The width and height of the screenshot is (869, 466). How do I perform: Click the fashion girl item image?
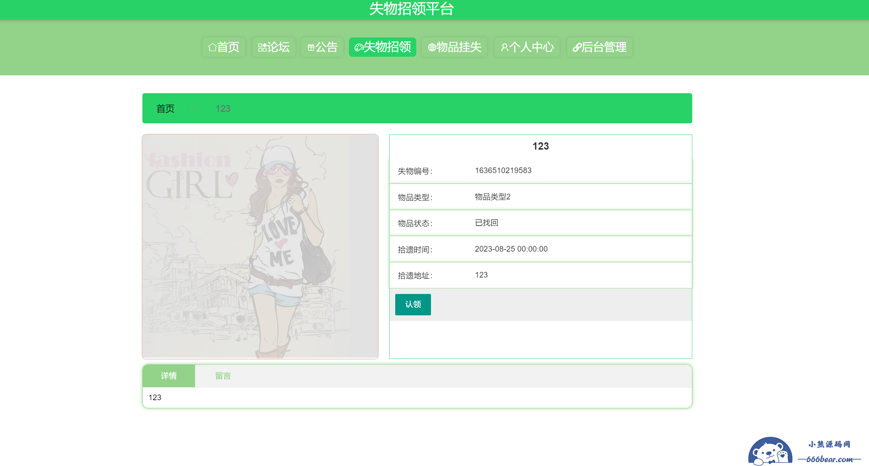[260, 246]
